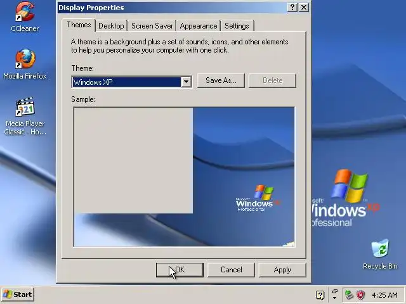Click the disabled Delete button

(x=272, y=80)
